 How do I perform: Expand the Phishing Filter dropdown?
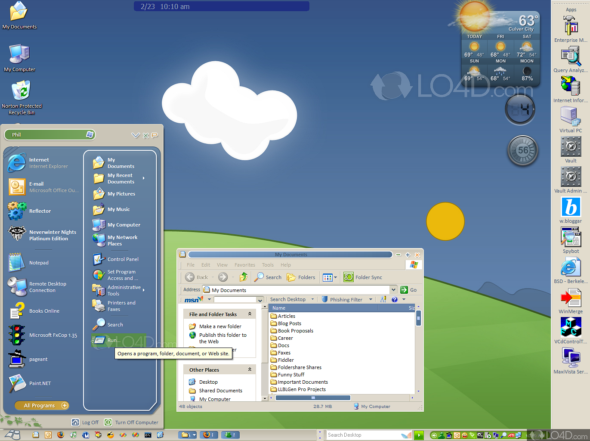click(x=371, y=300)
